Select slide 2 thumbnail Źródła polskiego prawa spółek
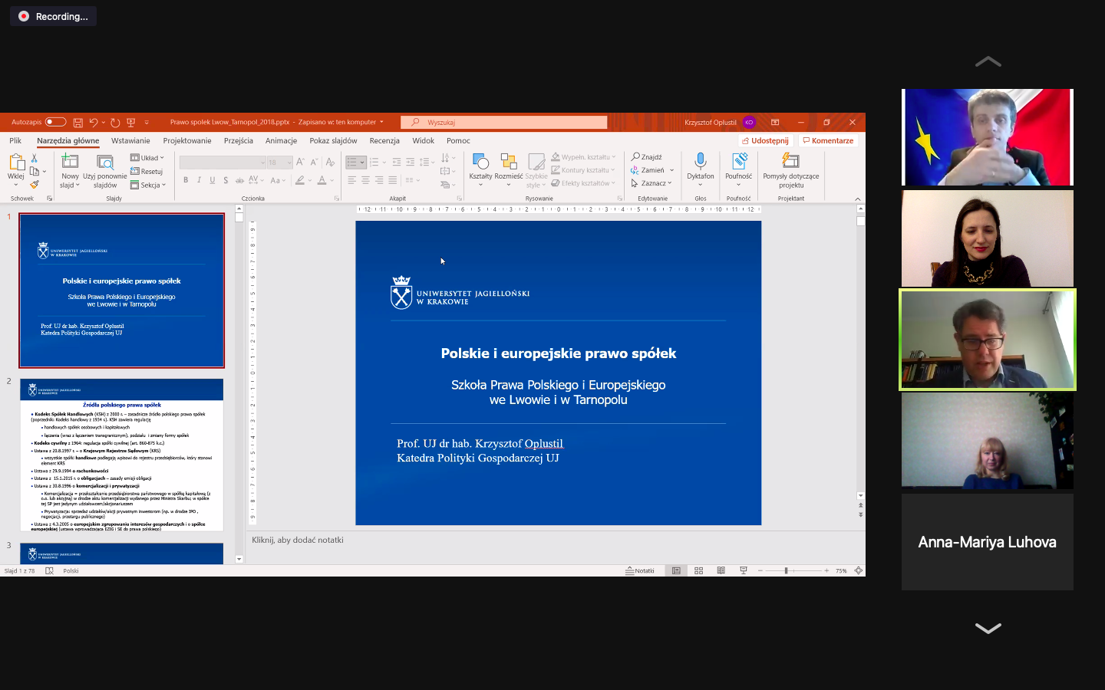The width and height of the screenshot is (1105, 690). click(x=122, y=455)
